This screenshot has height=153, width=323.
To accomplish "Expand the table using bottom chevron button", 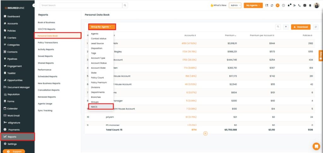I will tap(205, 133).
